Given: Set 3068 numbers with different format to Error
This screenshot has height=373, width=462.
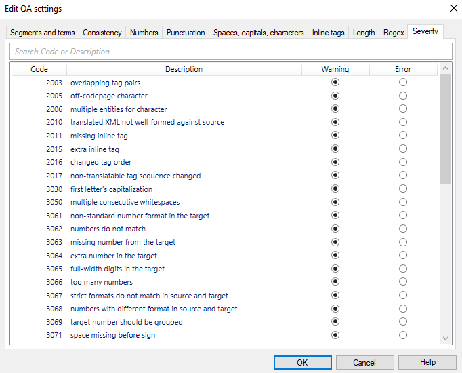Looking at the screenshot, I should point(403,309).
